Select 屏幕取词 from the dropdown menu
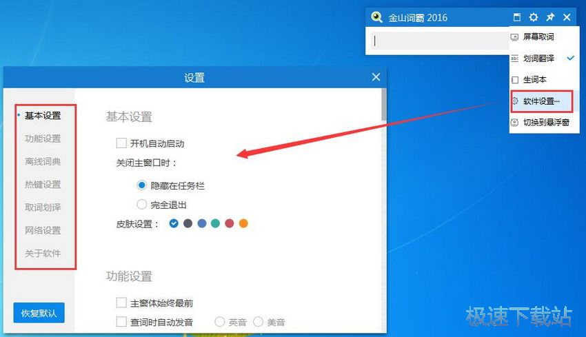This screenshot has width=586, height=337. pos(544,37)
